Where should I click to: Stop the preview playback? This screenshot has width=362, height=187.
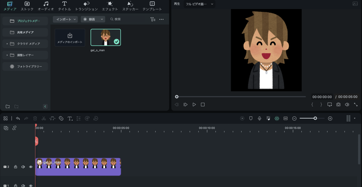[203, 105]
